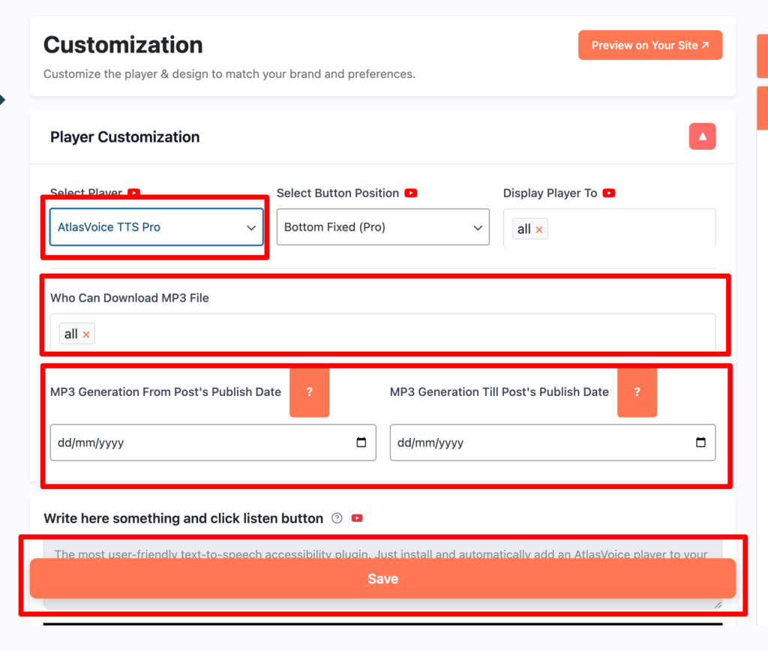768x651 pixels.
Task: Click the Who Can Download MP3 File field
Action: [x=382, y=333]
